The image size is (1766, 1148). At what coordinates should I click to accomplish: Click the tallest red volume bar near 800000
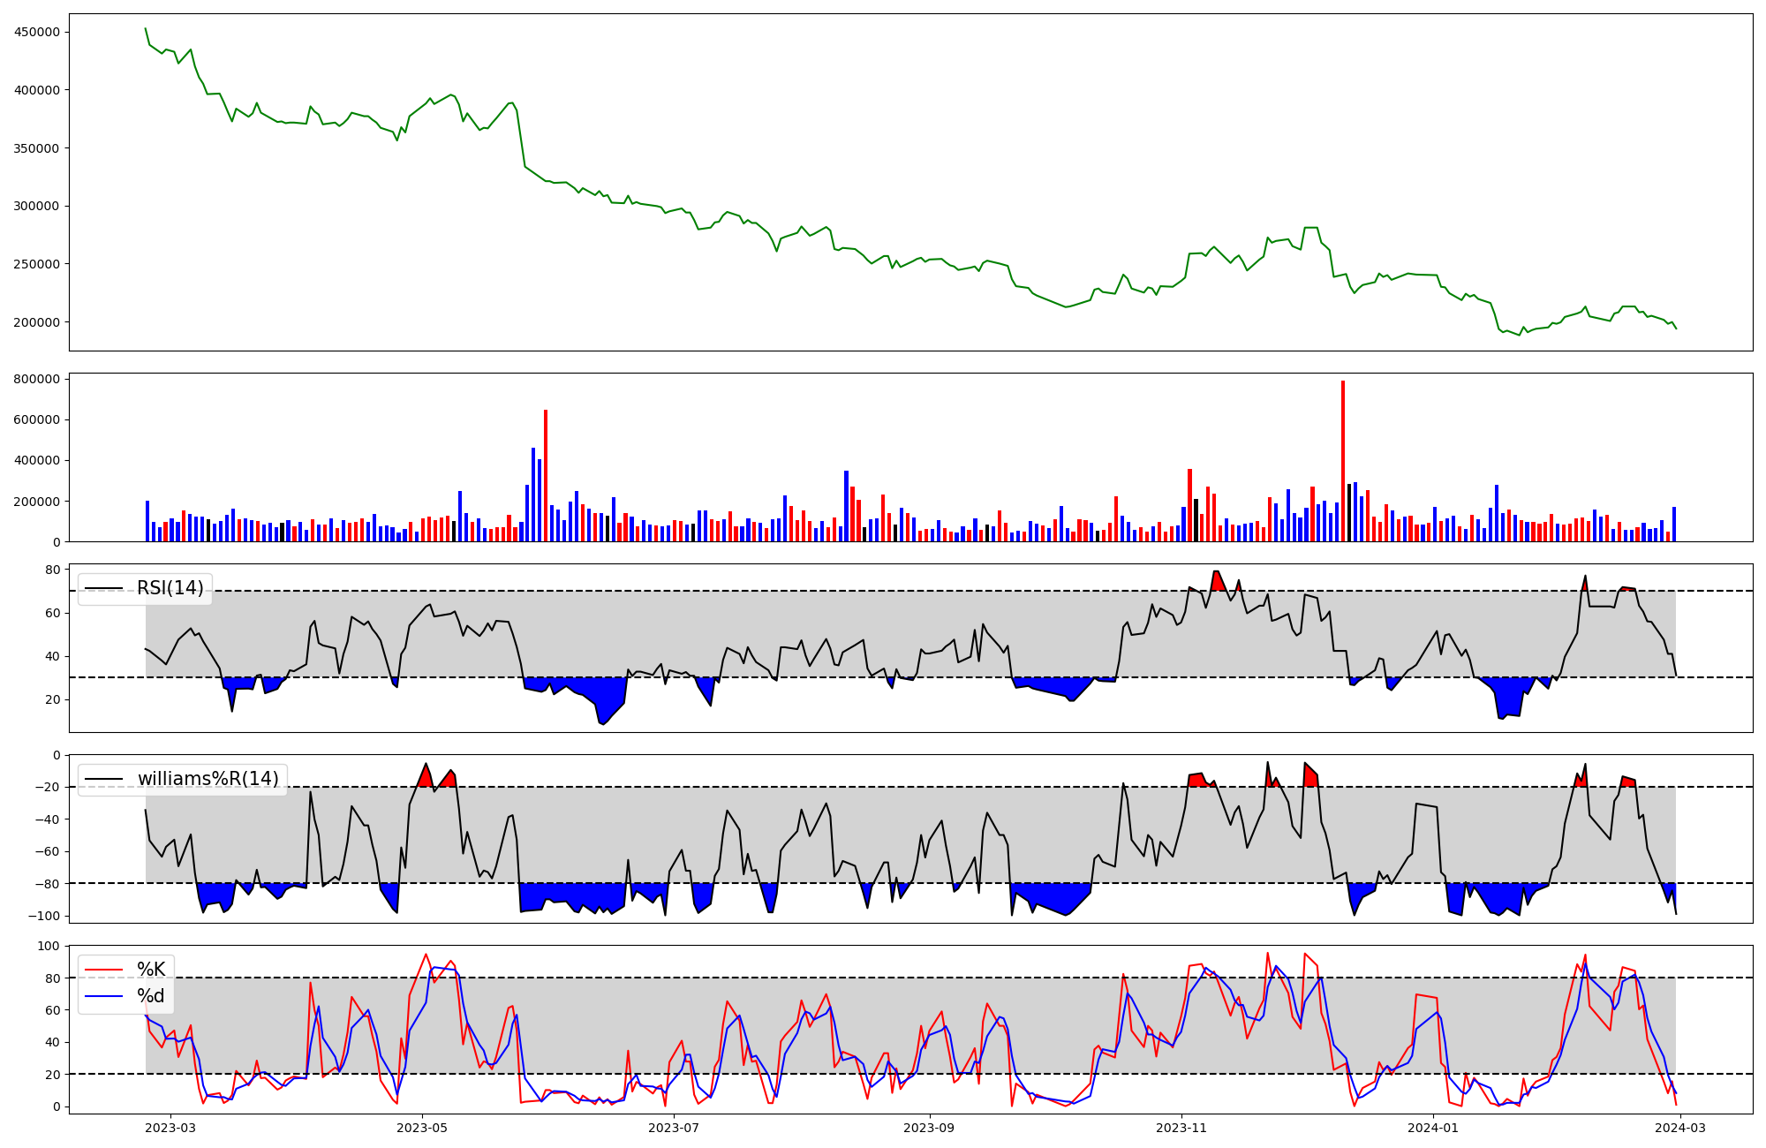(1343, 459)
